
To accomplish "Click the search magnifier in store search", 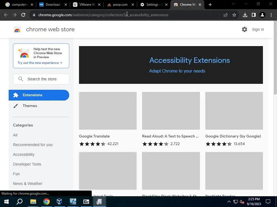I will pyautogui.click(x=21, y=79).
